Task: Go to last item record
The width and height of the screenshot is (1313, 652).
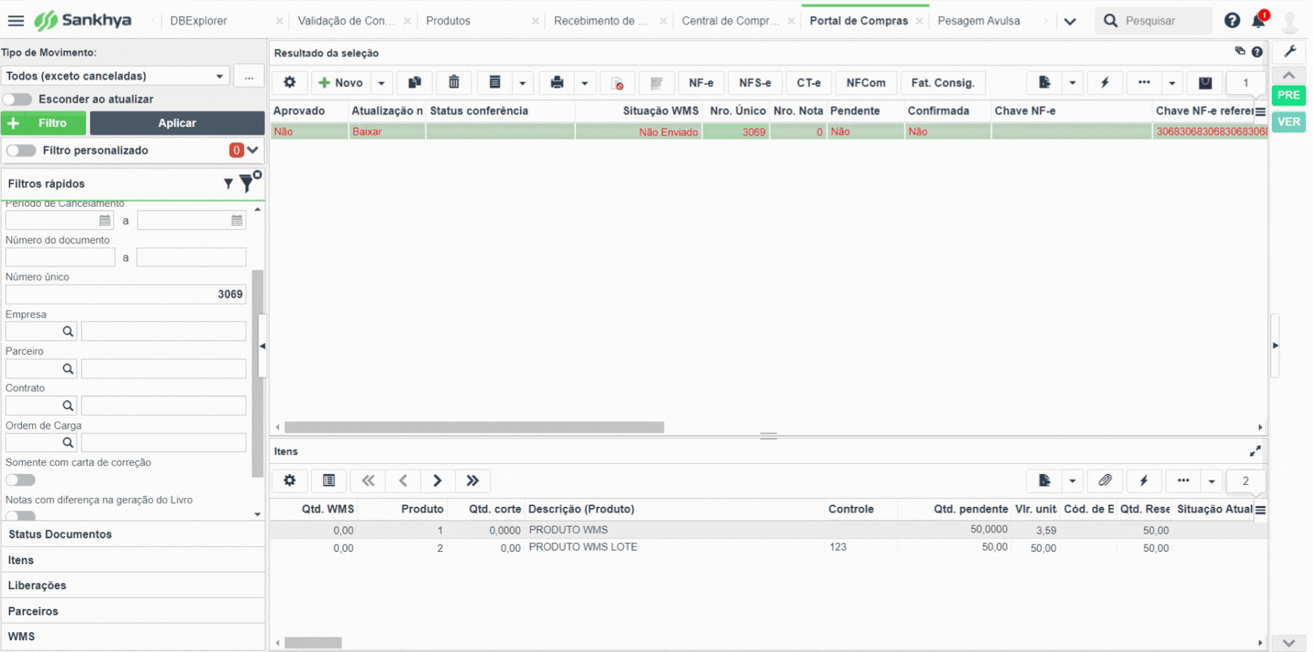Action: pyautogui.click(x=472, y=481)
